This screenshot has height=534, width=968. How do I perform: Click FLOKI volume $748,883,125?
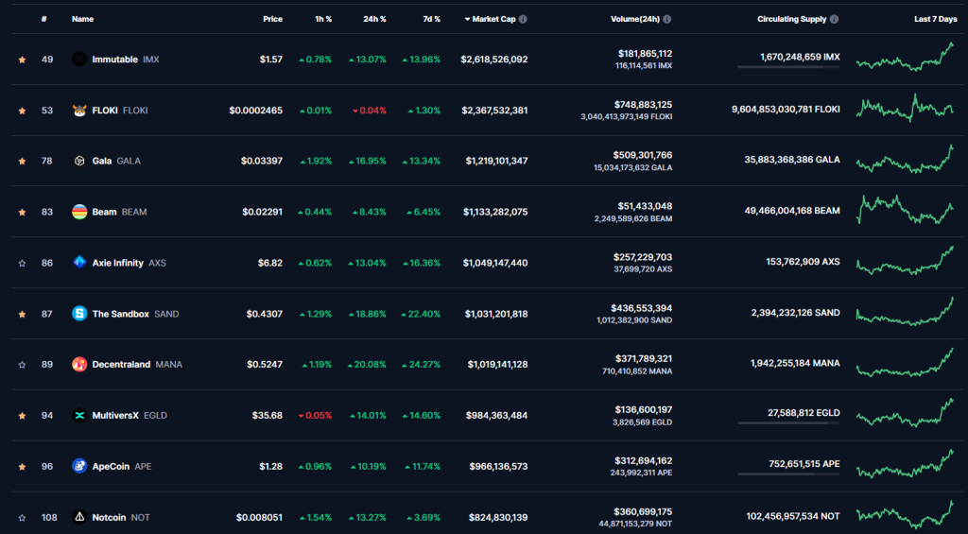tap(643, 105)
